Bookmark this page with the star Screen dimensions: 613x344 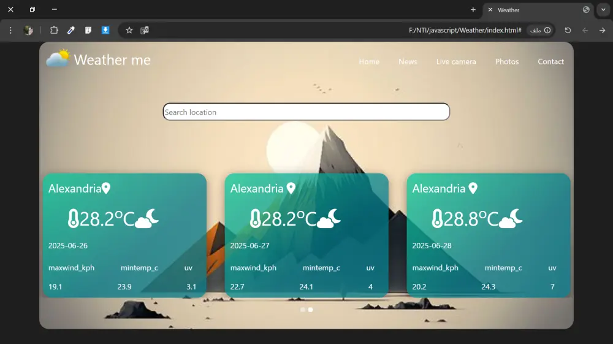(129, 30)
